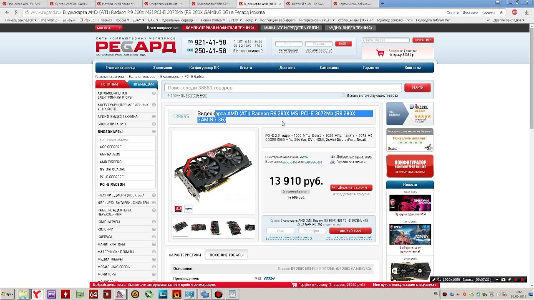Click the product search input field

pyautogui.click(x=283, y=87)
